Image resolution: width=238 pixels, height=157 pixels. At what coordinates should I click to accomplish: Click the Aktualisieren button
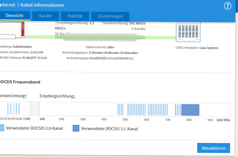pyautogui.click(x=213, y=148)
